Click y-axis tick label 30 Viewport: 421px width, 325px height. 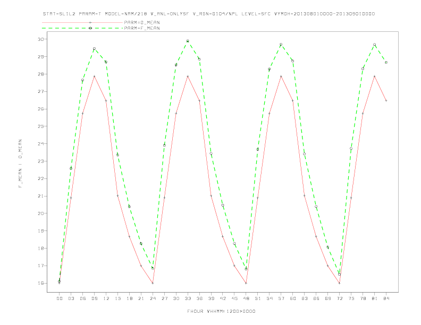coord(41,39)
